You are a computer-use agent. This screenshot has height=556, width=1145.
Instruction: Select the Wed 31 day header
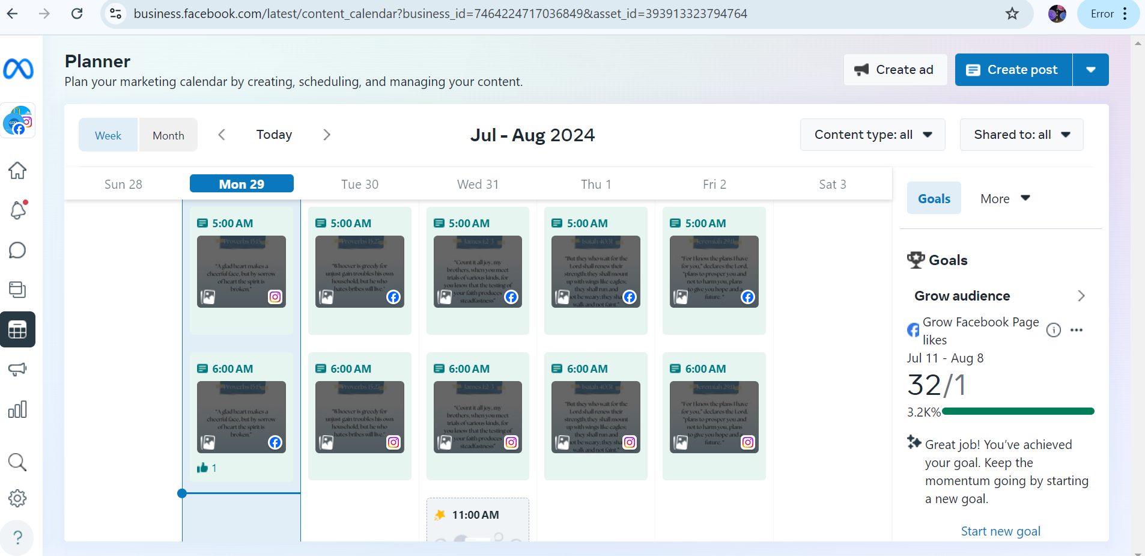(x=478, y=184)
